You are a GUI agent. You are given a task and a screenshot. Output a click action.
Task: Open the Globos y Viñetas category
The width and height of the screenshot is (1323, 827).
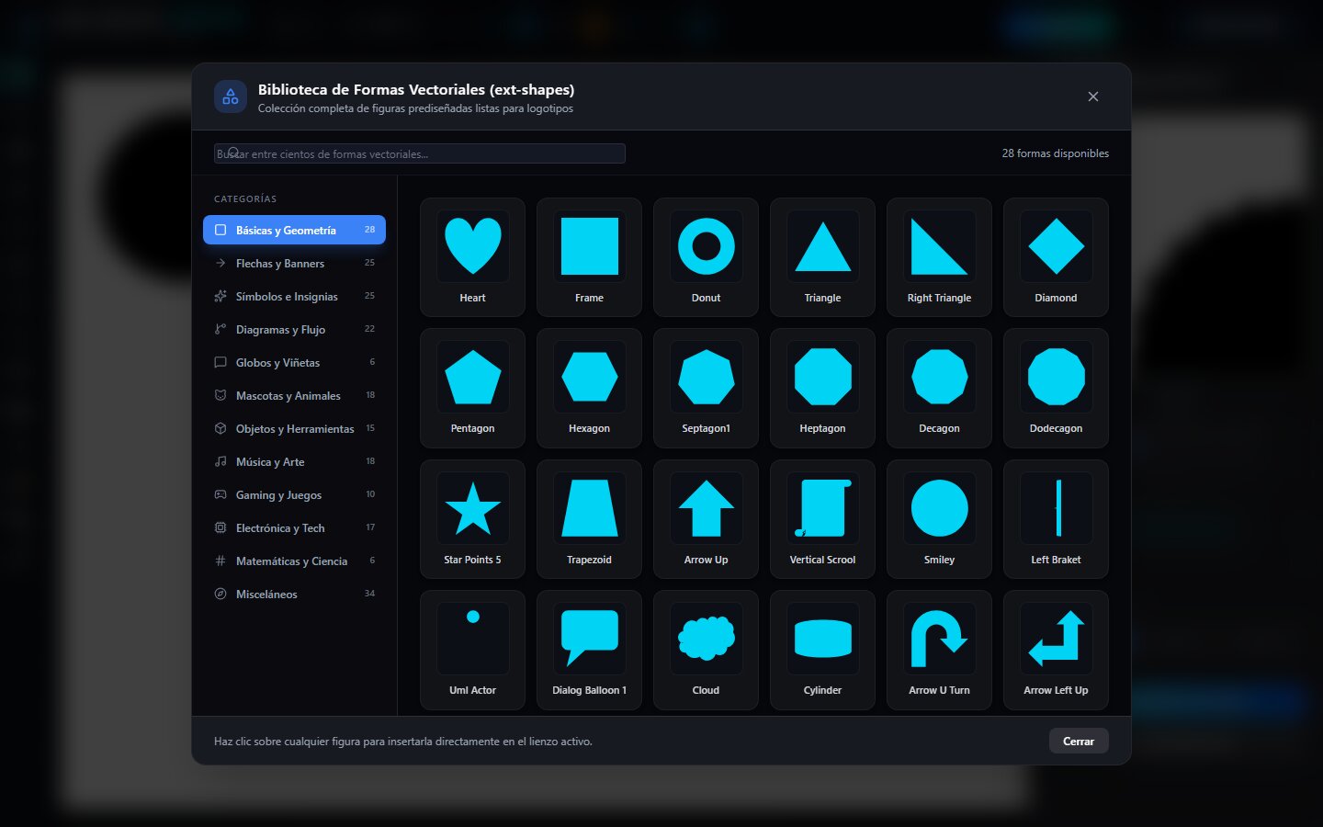pyautogui.click(x=294, y=362)
